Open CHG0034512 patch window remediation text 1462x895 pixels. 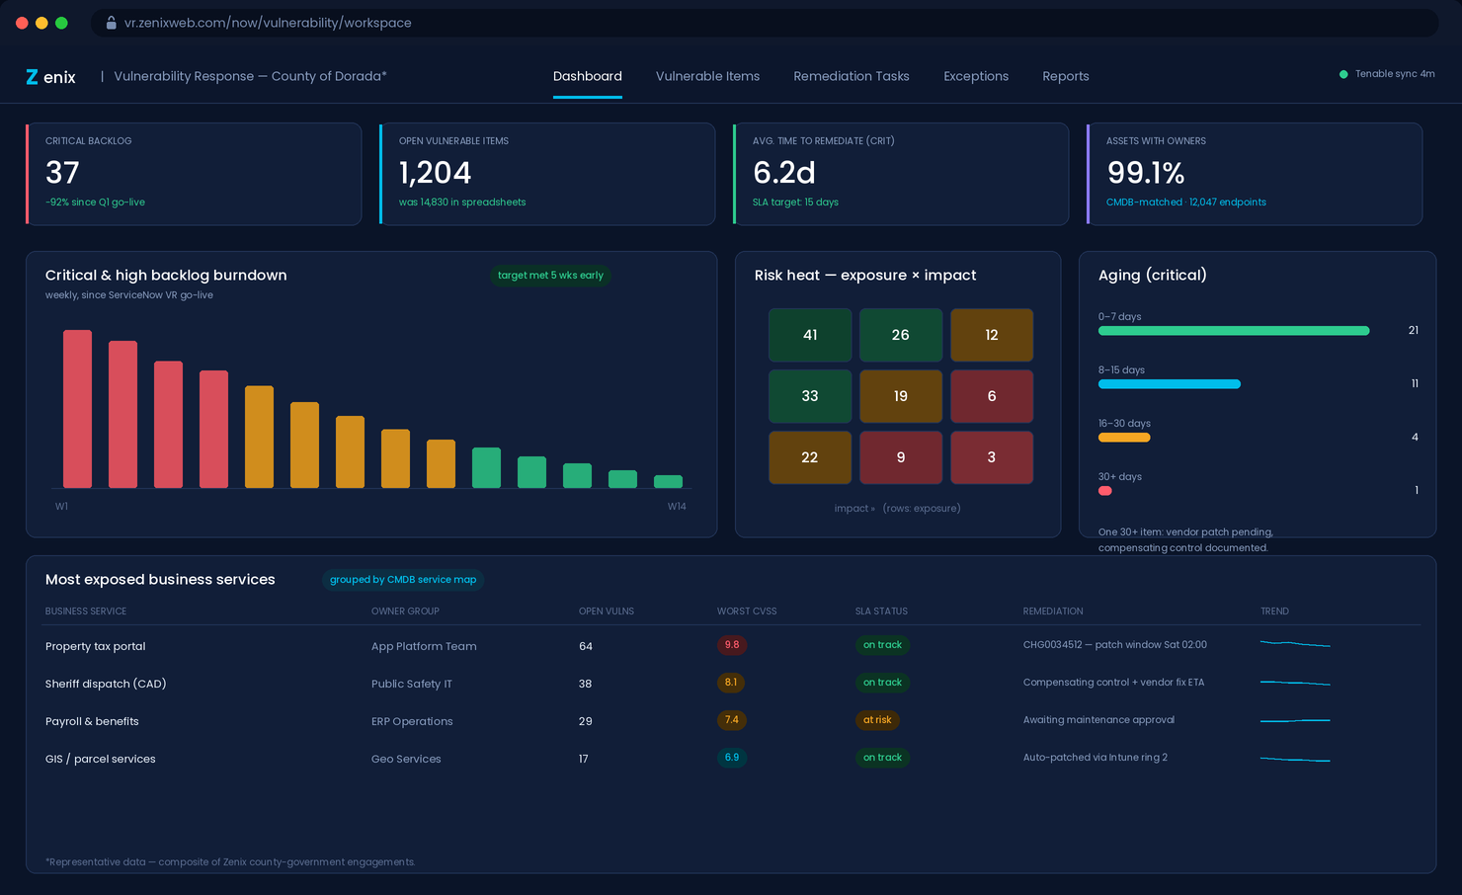[x=1115, y=645]
